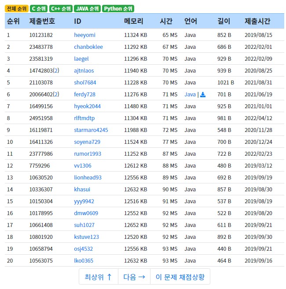
Task: Select the 전체 순위 tab
Action: click(17, 9)
